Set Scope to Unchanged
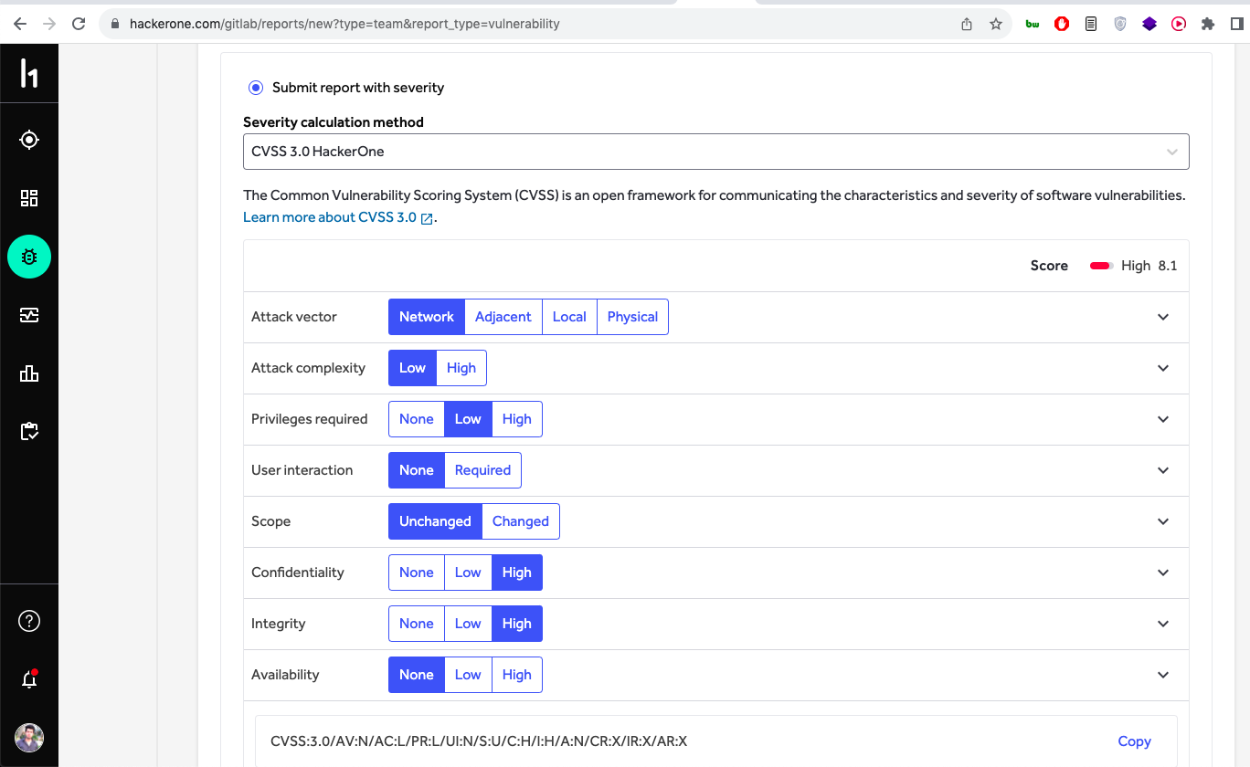Viewport: 1250px width, 767px height. coord(435,521)
